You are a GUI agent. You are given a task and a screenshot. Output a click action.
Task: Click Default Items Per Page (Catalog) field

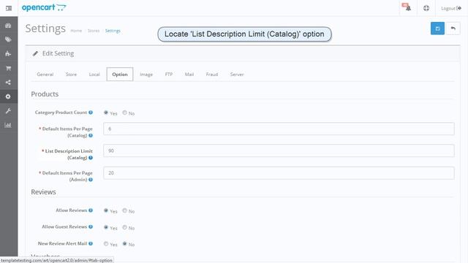tap(279, 129)
